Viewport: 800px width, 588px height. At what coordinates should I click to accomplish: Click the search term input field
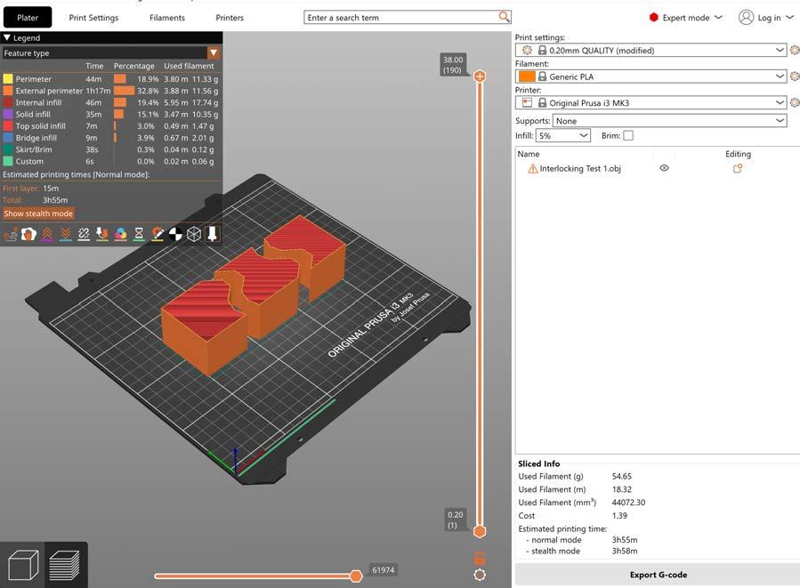pos(401,17)
